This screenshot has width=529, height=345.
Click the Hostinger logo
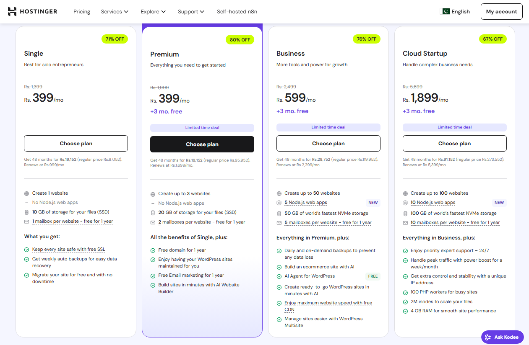pos(32,11)
